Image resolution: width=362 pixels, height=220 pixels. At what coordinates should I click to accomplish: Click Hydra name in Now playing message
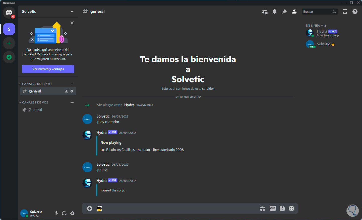pyautogui.click(x=101, y=133)
